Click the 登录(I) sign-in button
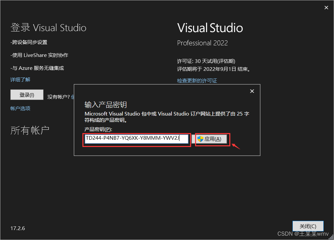The width and height of the screenshot is (334, 240). [27, 95]
